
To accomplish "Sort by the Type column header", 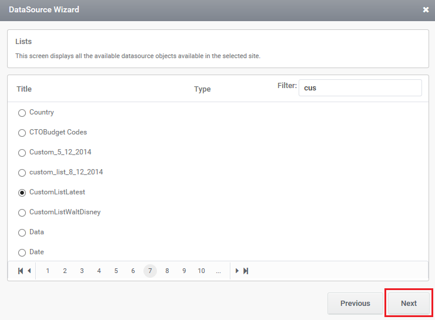I will tap(202, 89).
